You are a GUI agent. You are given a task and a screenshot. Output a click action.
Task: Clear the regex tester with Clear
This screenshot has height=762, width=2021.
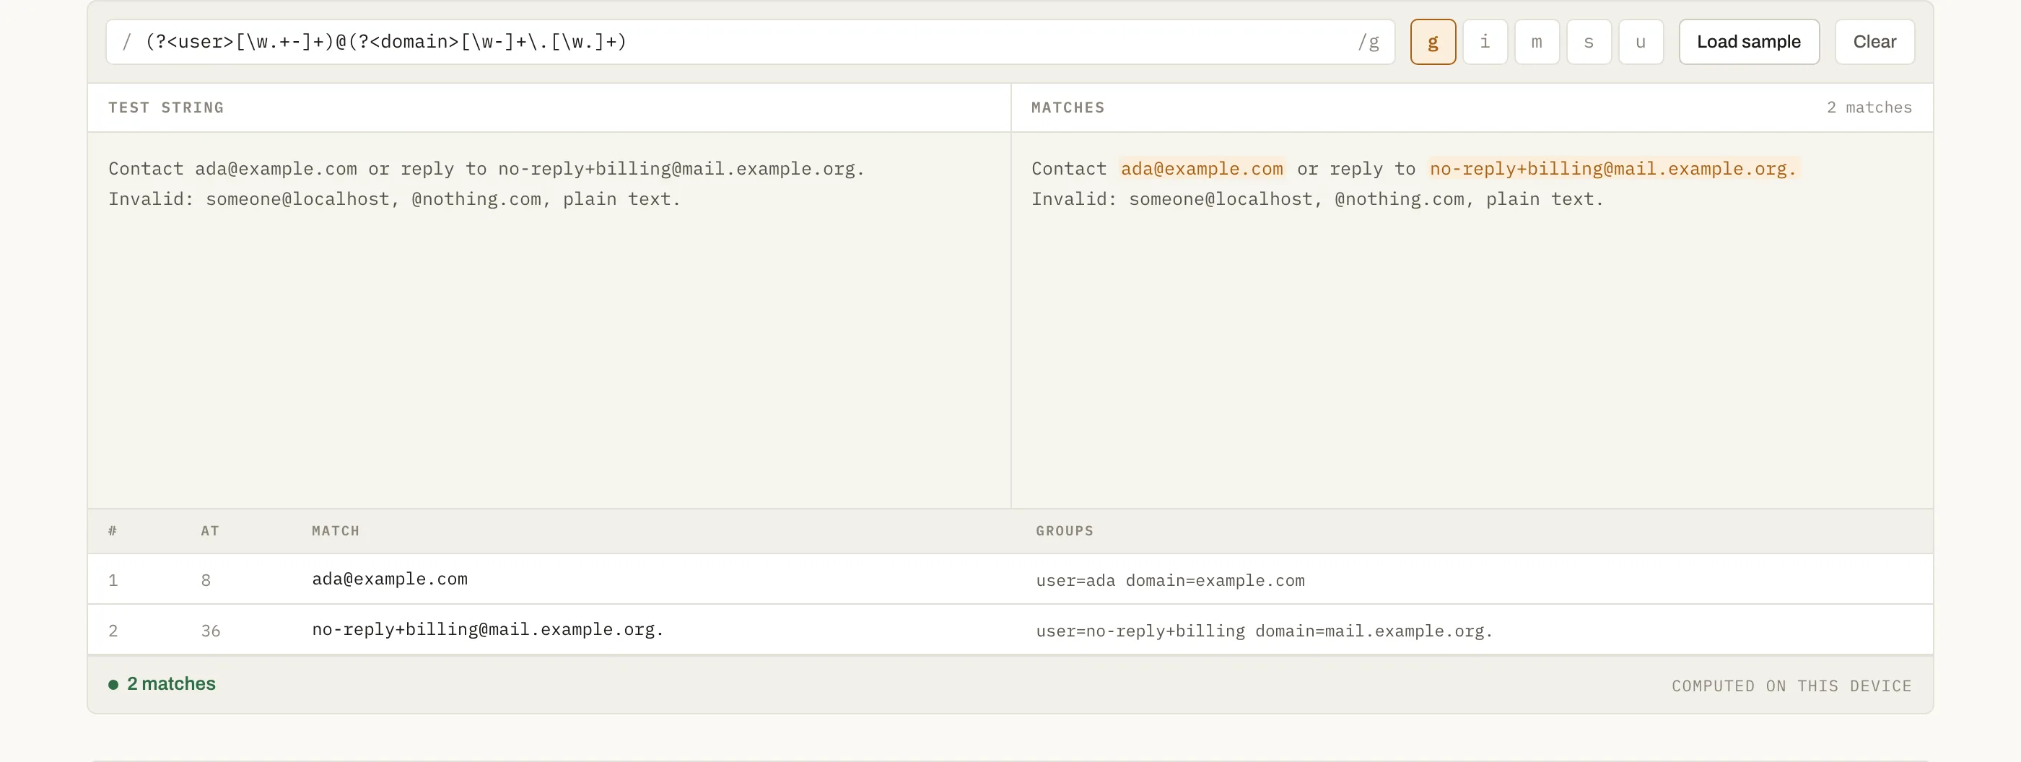(1874, 42)
